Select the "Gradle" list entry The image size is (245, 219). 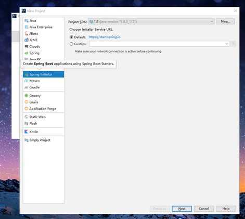click(x=43, y=87)
